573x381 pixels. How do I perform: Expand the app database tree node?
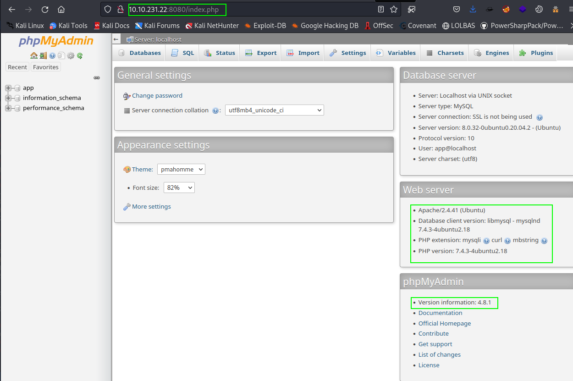[x=8, y=88]
